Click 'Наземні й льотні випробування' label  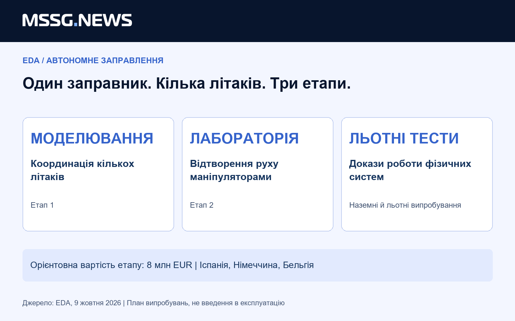(405, 205)
